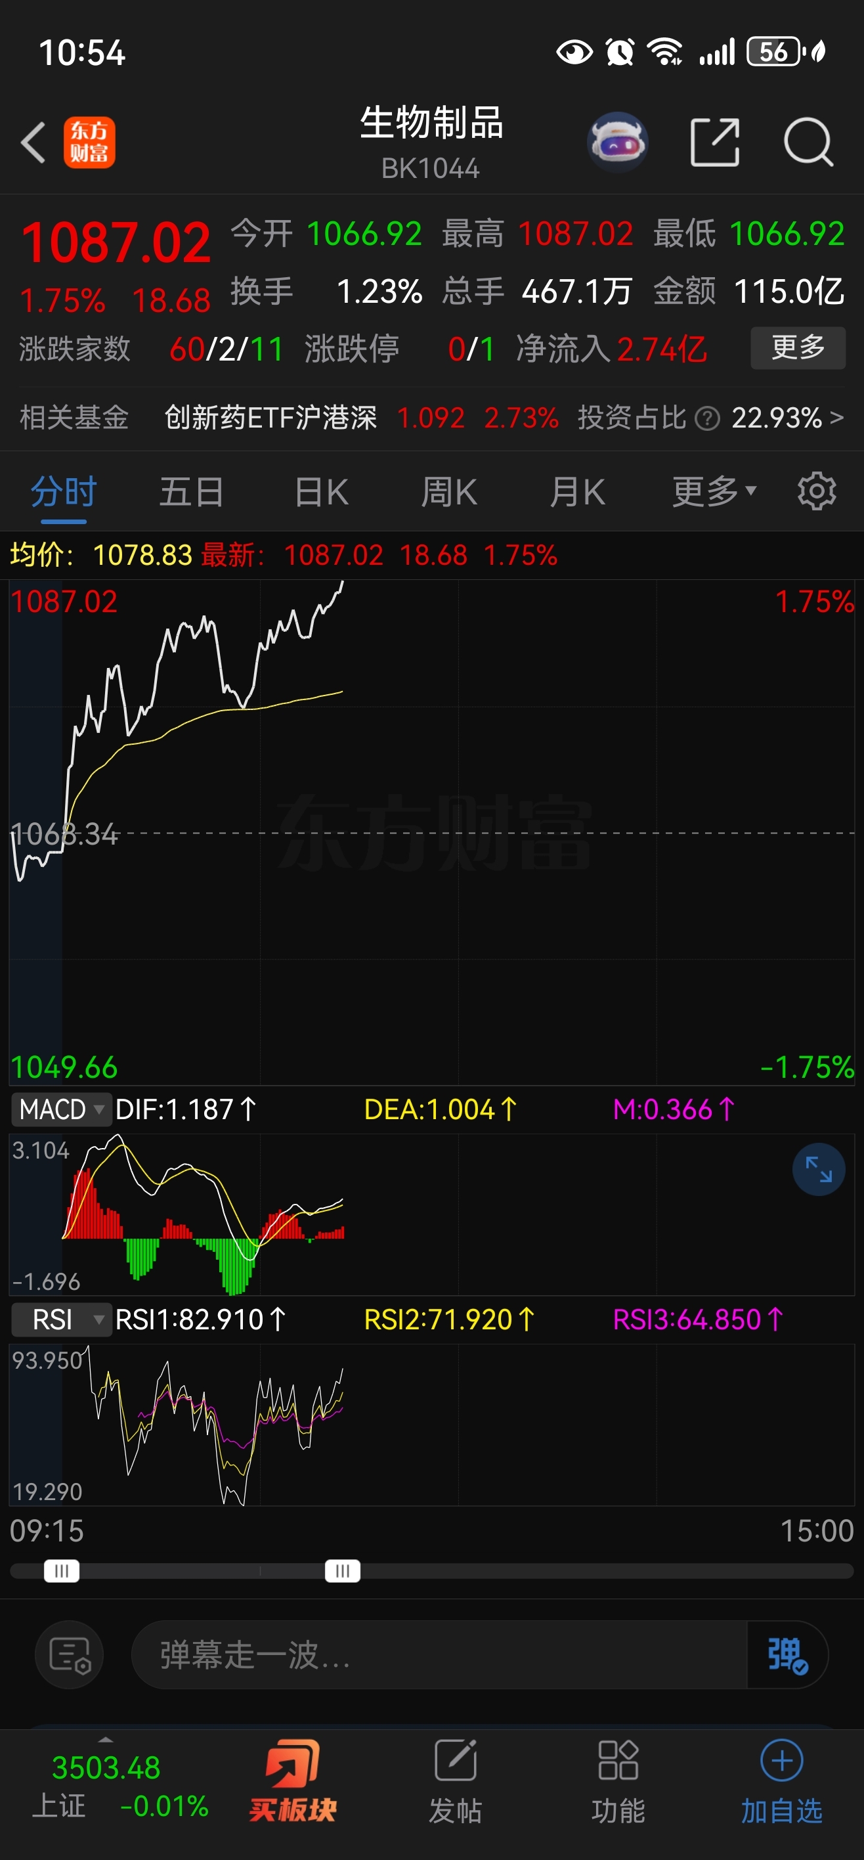Open the RSI indicator dropdown
The height and width of the screenshot is (1860, 864).
point(61,1320)
